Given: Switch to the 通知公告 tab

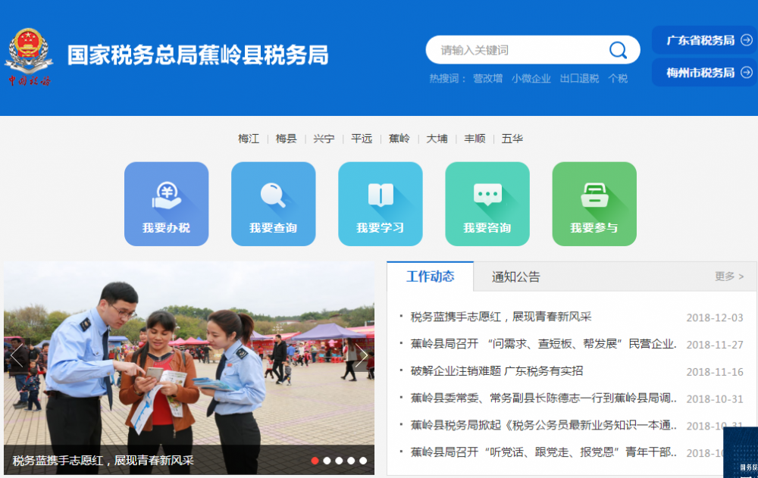Looking at the screenshot, I should 515,276.
